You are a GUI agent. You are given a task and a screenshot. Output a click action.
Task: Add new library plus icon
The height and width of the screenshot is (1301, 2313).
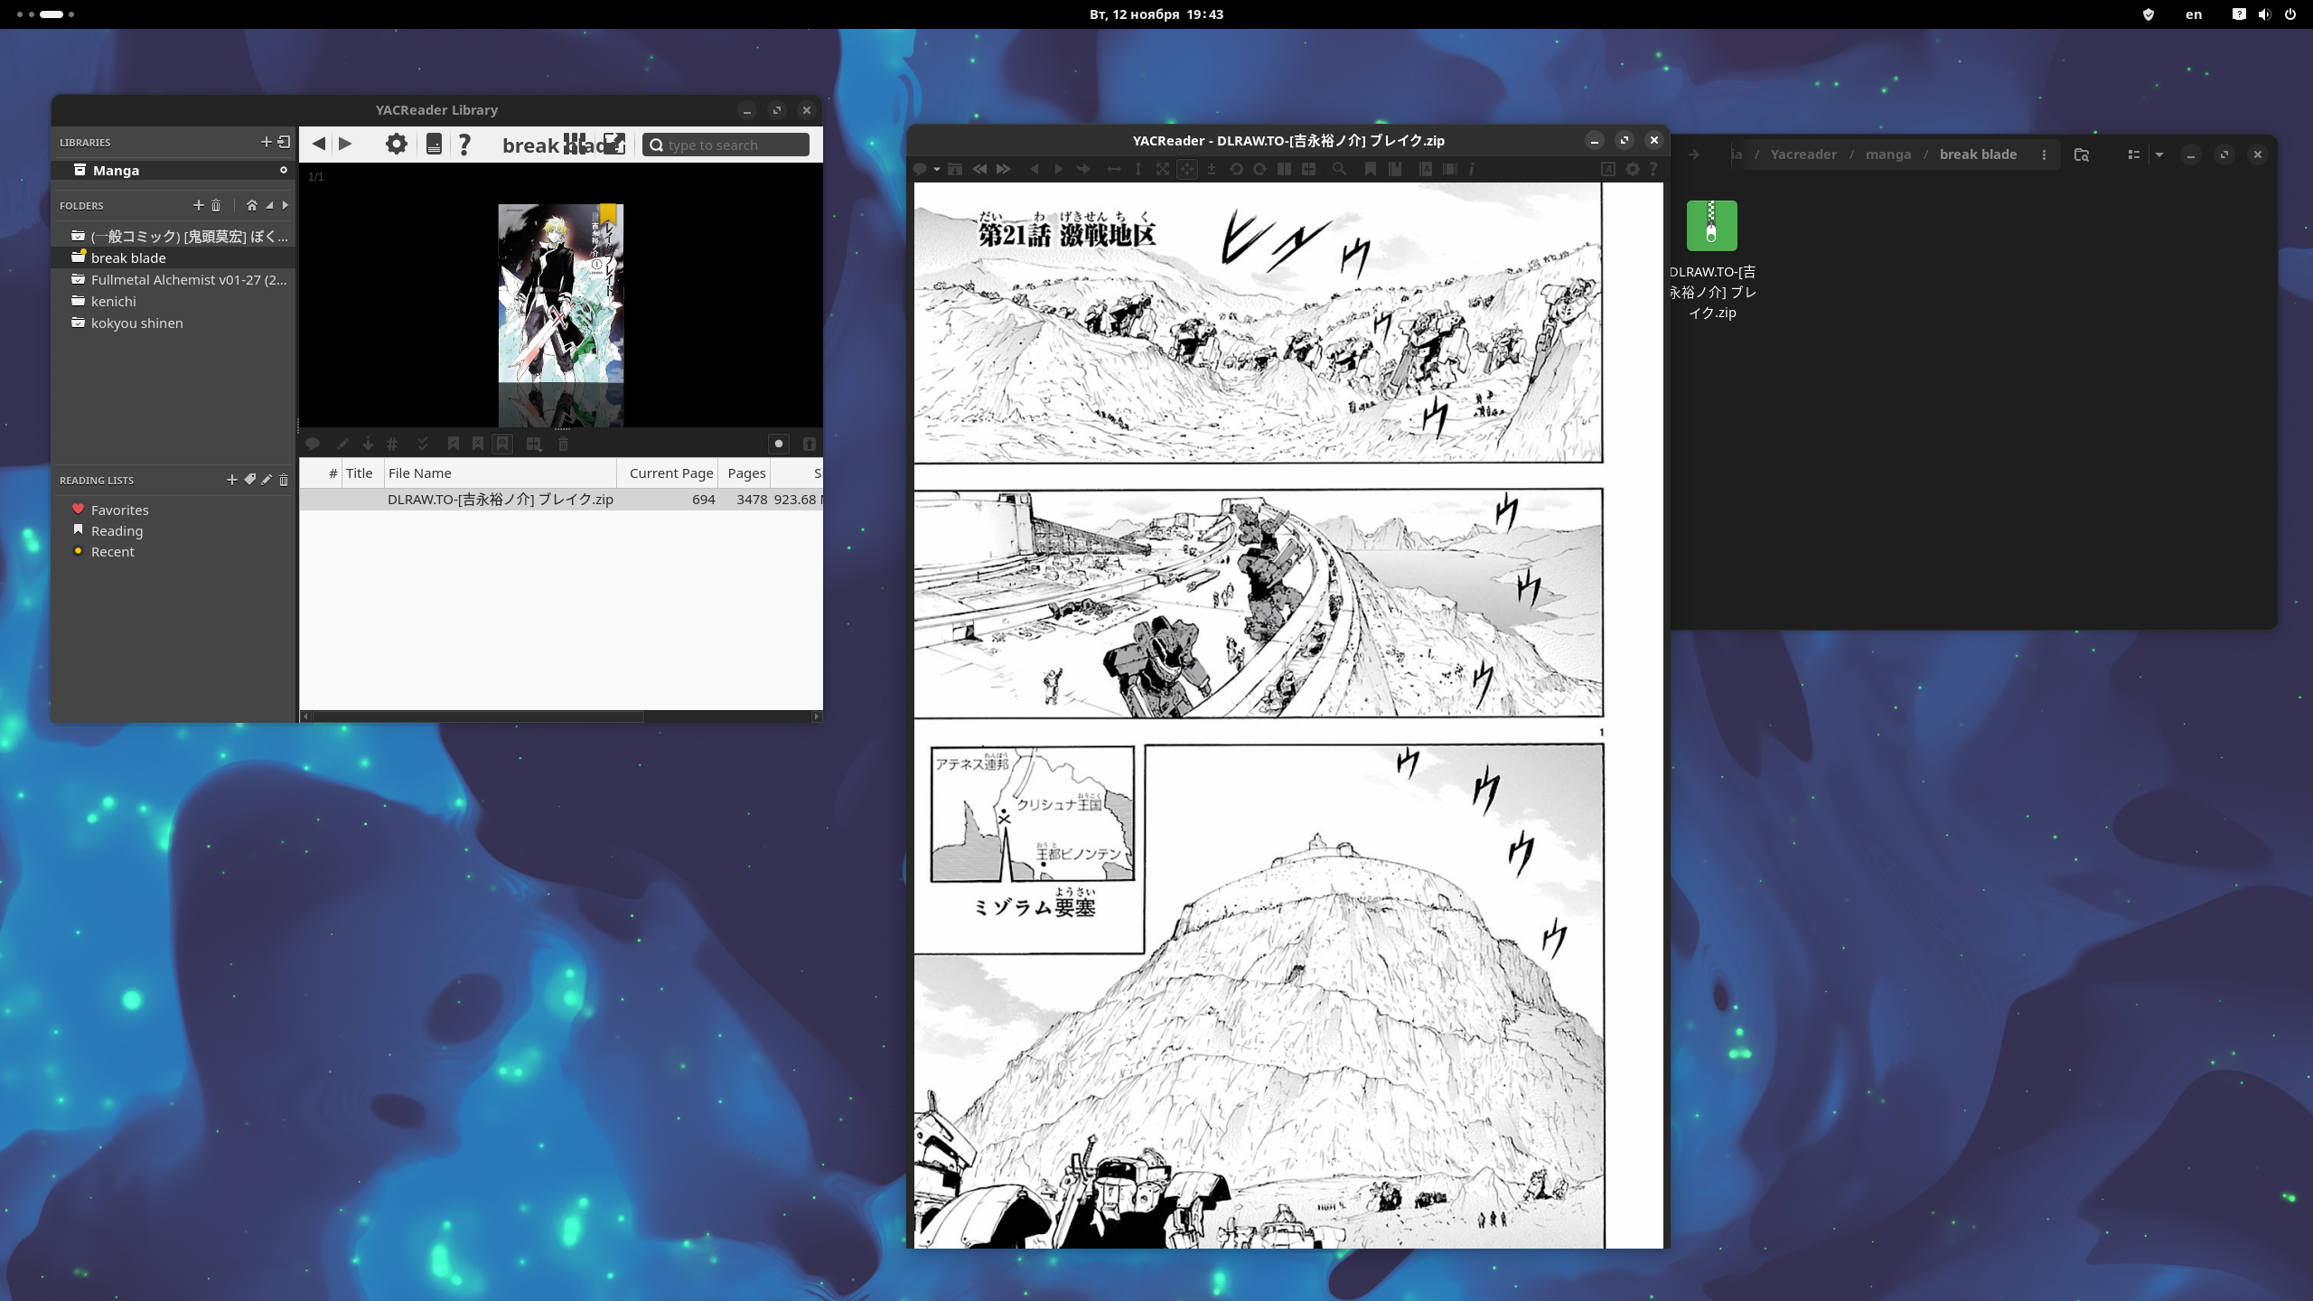[266, 142]
